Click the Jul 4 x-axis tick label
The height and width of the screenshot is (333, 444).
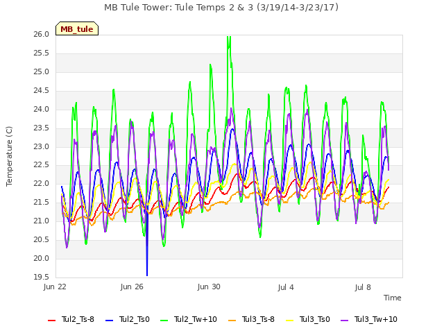tap(286, 287)
